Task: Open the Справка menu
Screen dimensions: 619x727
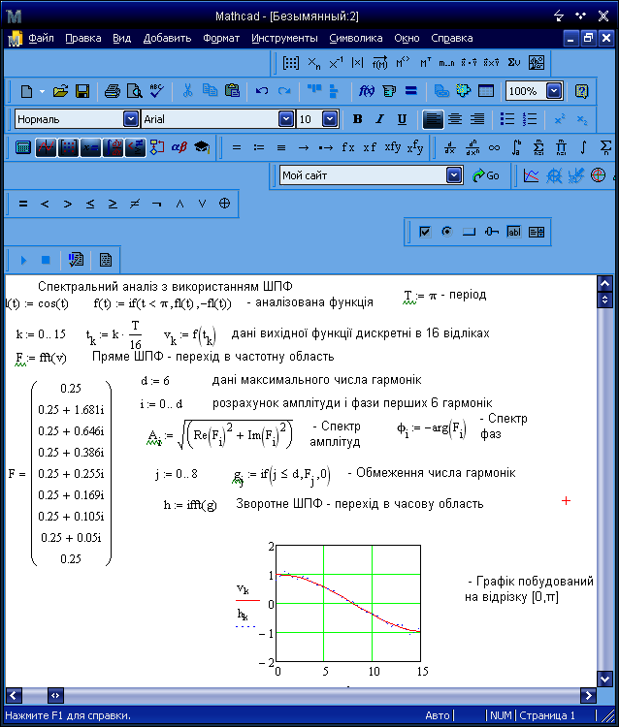Action: click(x=452, y=38)
